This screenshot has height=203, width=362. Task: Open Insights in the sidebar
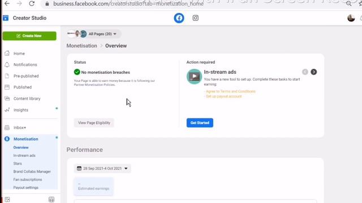[21, 110]
